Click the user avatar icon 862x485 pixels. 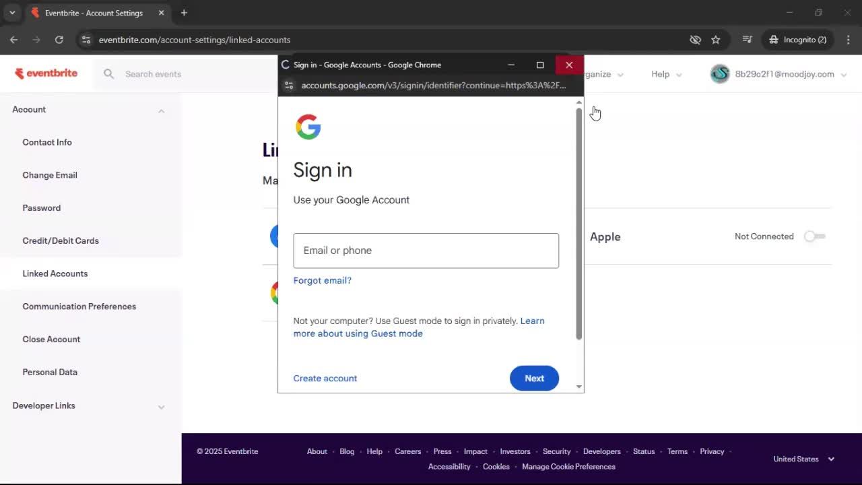tap(720, 74)
